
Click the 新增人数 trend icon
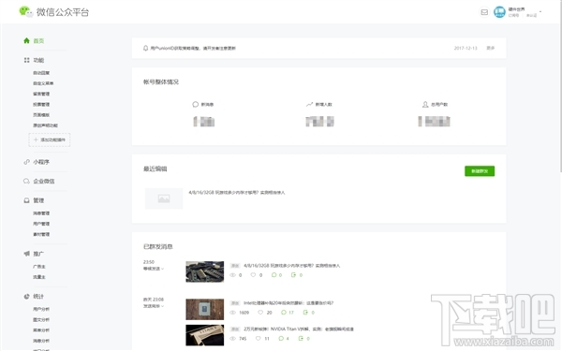pyautogui.click(x=309, y=104)
